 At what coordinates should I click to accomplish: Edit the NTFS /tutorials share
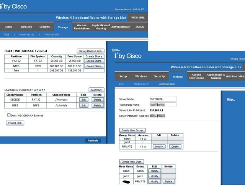[x=83, y=105]
